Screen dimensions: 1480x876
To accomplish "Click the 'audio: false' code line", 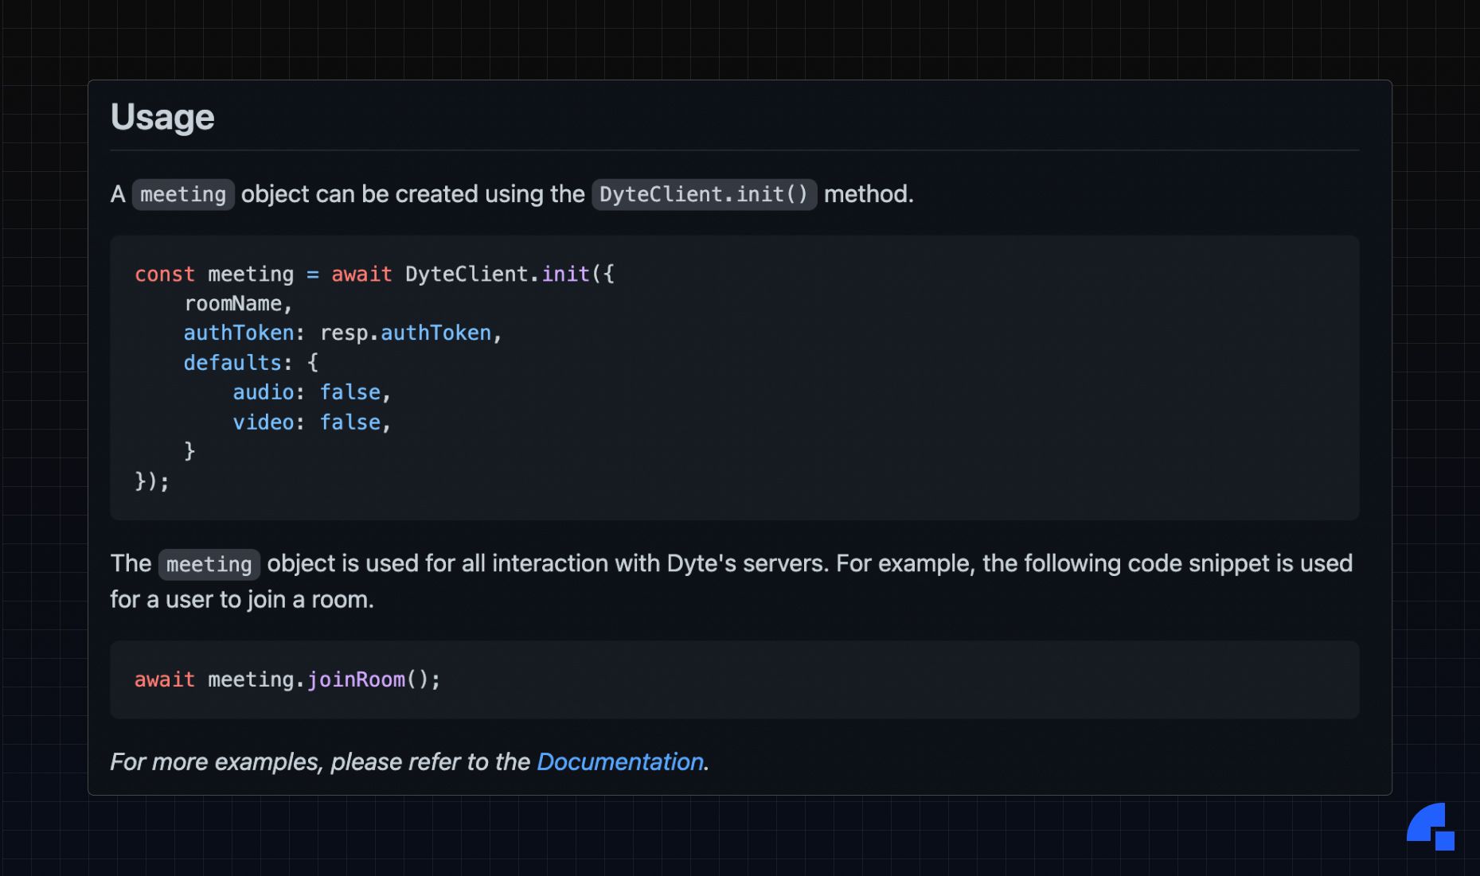I will coord(312,392).
